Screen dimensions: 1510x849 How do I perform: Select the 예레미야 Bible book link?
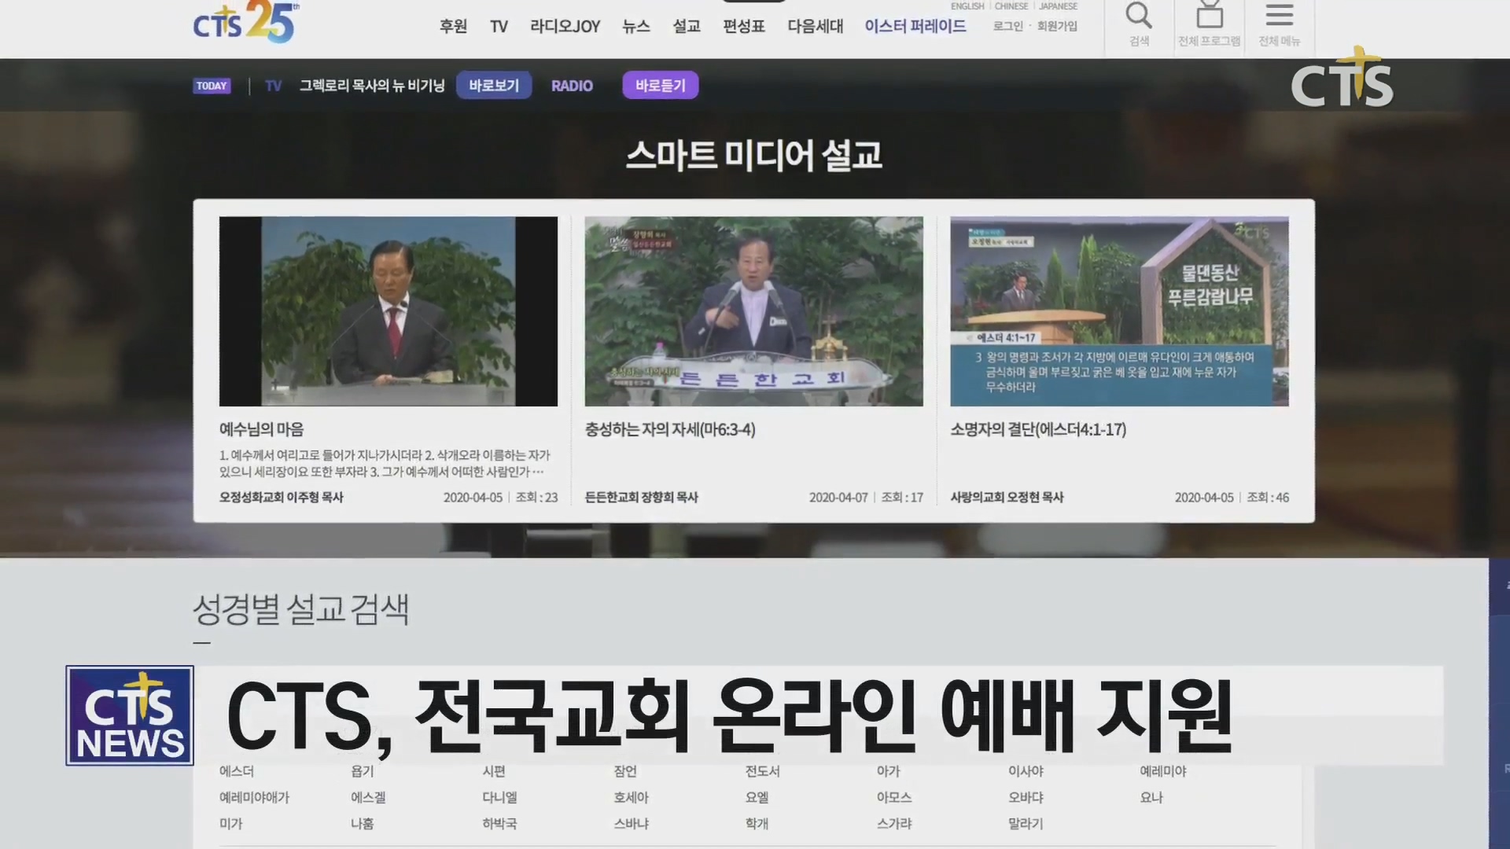[1163, 771]
